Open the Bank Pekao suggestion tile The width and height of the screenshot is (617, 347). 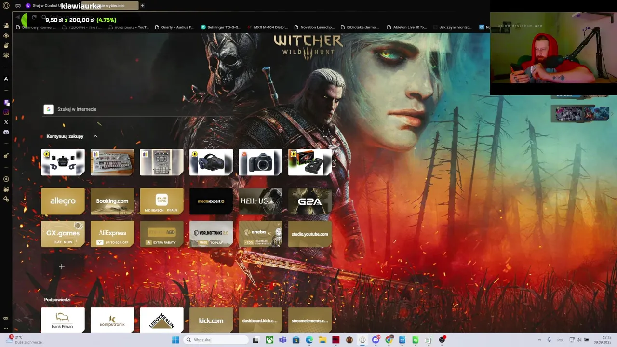click(63, 320)
